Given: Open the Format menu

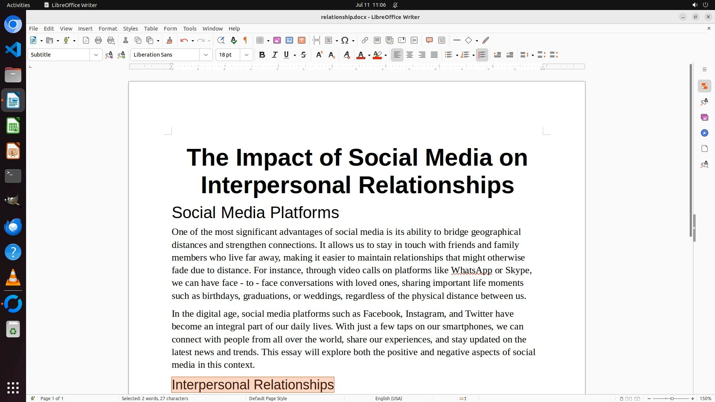Looking at the screenshot, I should (108, 28).
